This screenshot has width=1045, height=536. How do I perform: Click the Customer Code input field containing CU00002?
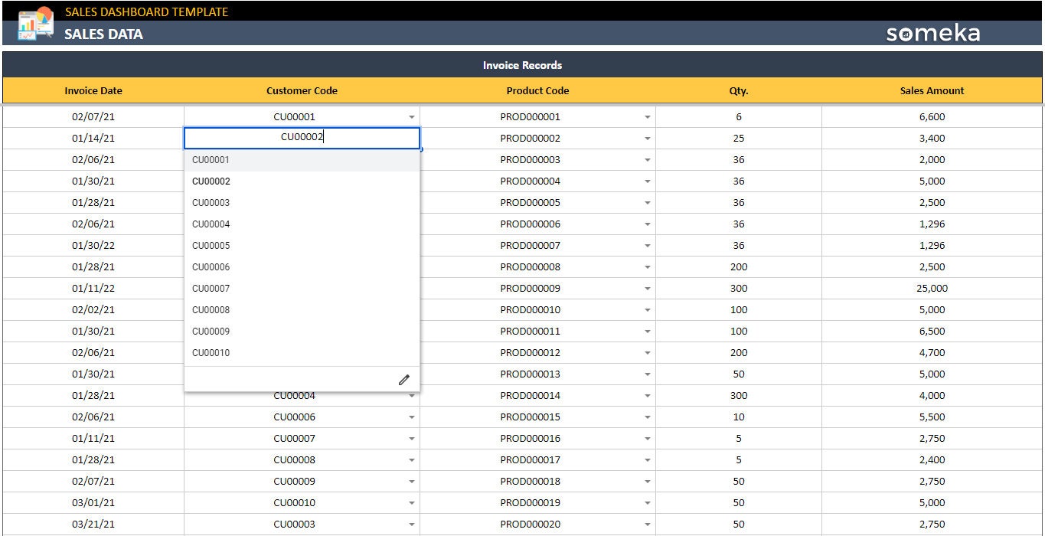[x=302, y=137]
